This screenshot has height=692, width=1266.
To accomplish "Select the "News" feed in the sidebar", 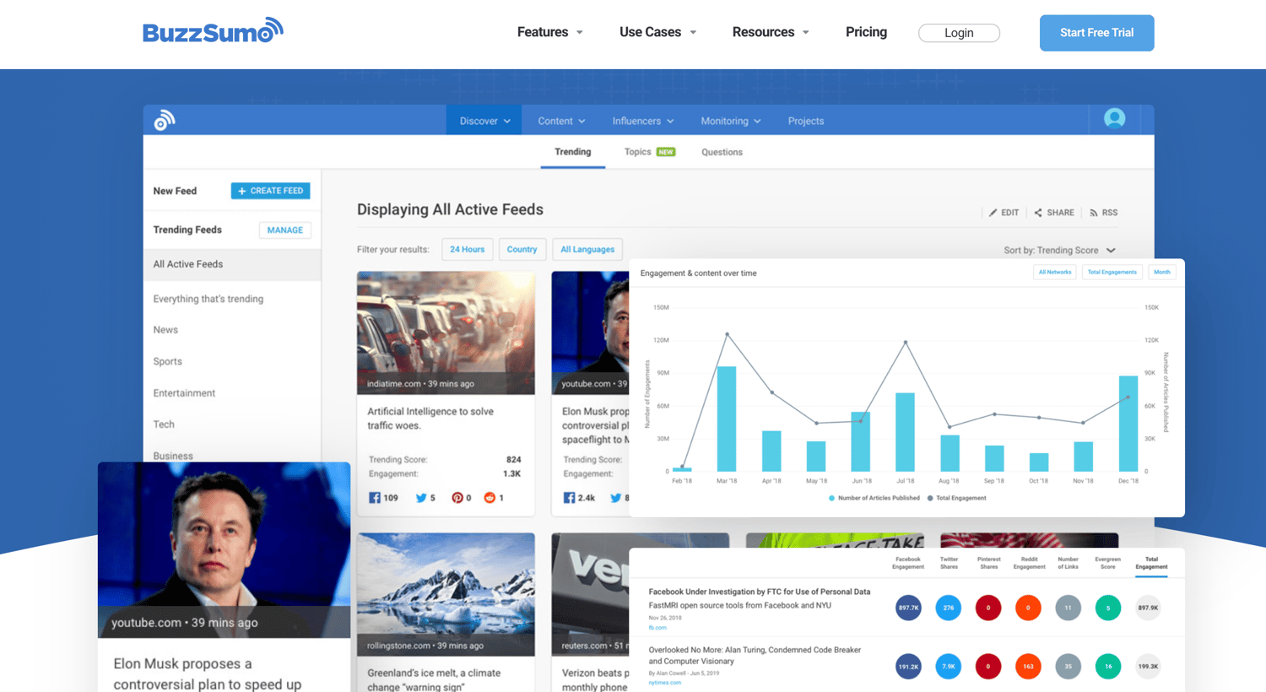I will (165, 330).
